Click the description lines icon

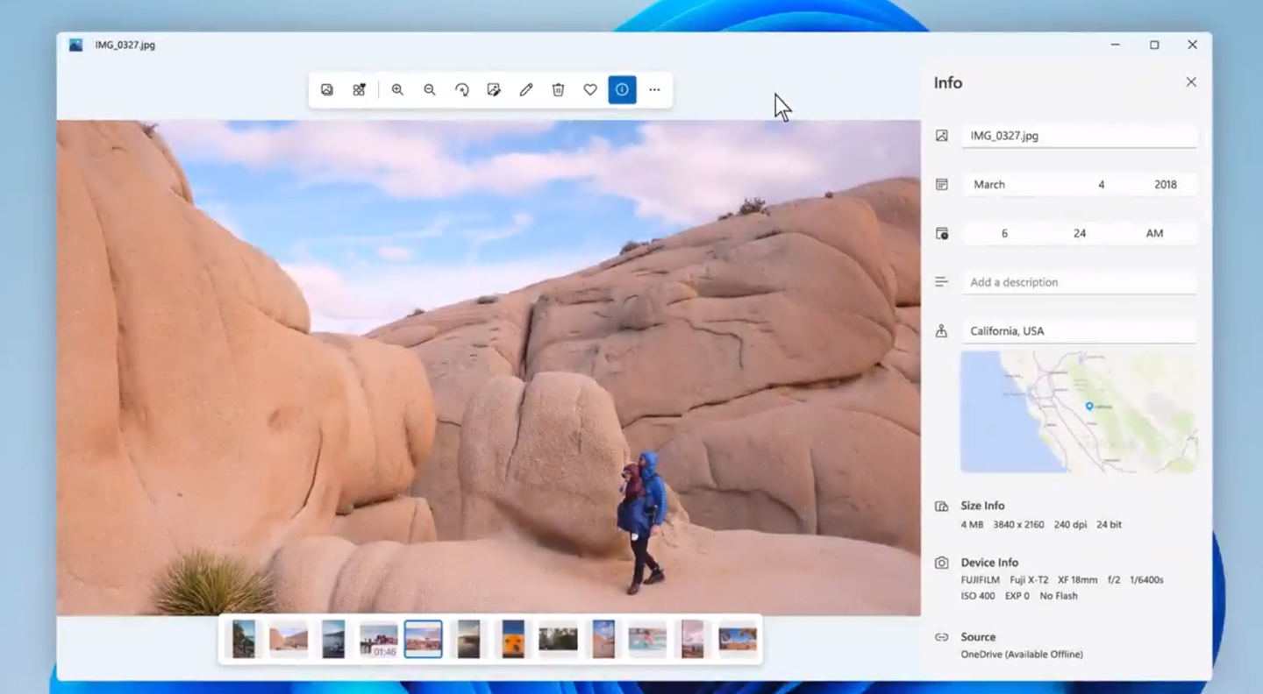click(x=942, y=282)
